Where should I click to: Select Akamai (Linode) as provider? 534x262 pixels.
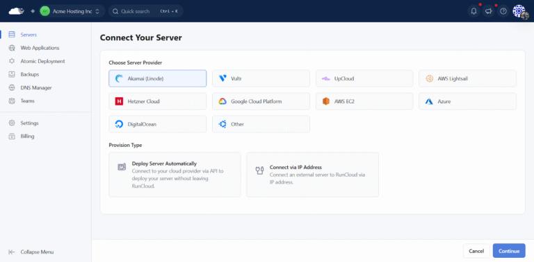(x=157, y=78)
